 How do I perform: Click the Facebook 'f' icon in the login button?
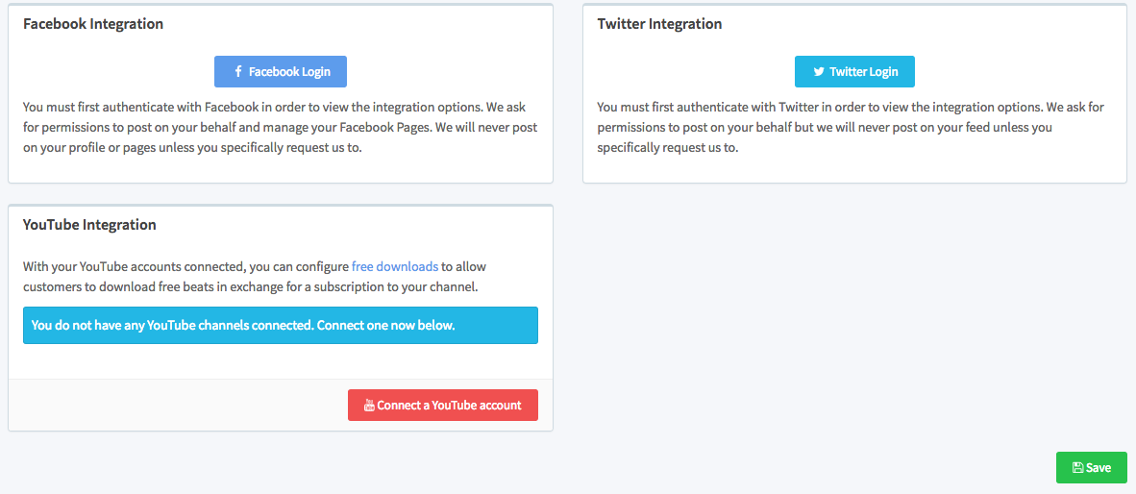coord(238,72)
